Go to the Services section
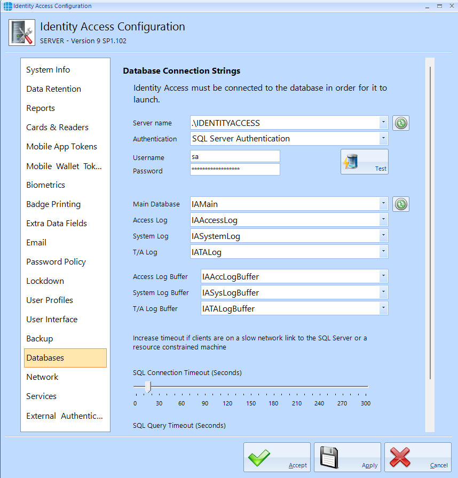458x478 pixels. [65, 396]
